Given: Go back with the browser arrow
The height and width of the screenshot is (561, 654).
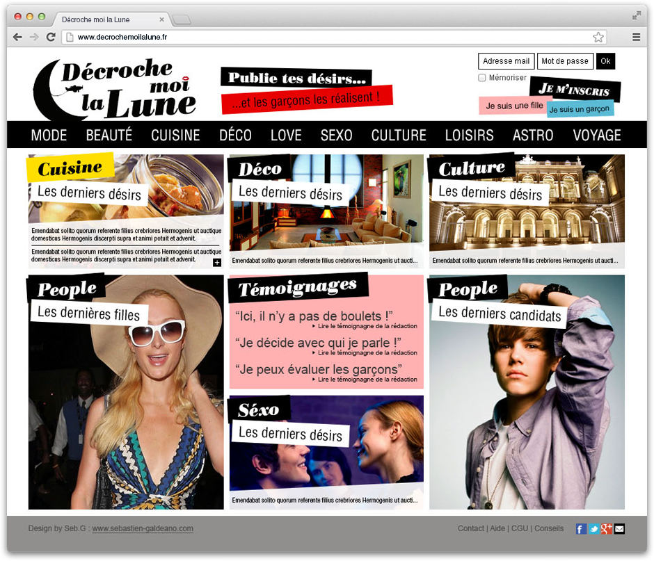Looking at the screenshot, I should [17, 37].
